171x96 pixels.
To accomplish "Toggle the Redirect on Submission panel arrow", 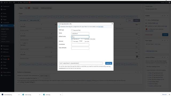I will (x=141, y=72).
